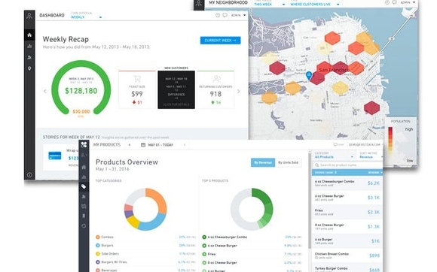Select 8 oz Cheese Burger $1.3K row

pyautogui.click(x=347, y=226)
